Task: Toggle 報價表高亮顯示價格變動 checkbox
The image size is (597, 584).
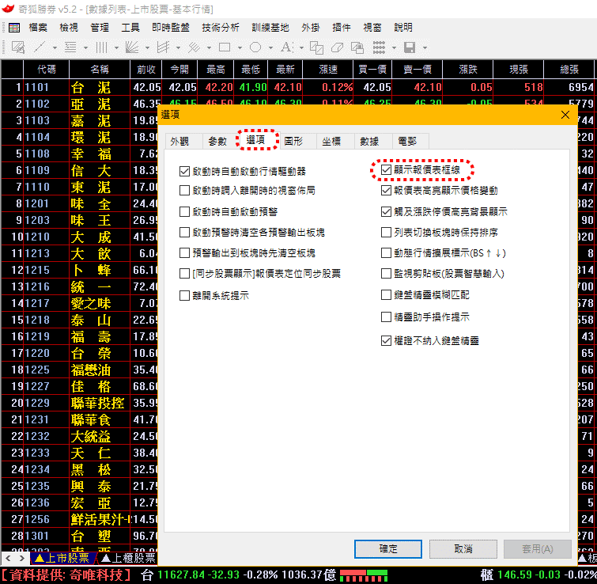Action: coord(386,191)
